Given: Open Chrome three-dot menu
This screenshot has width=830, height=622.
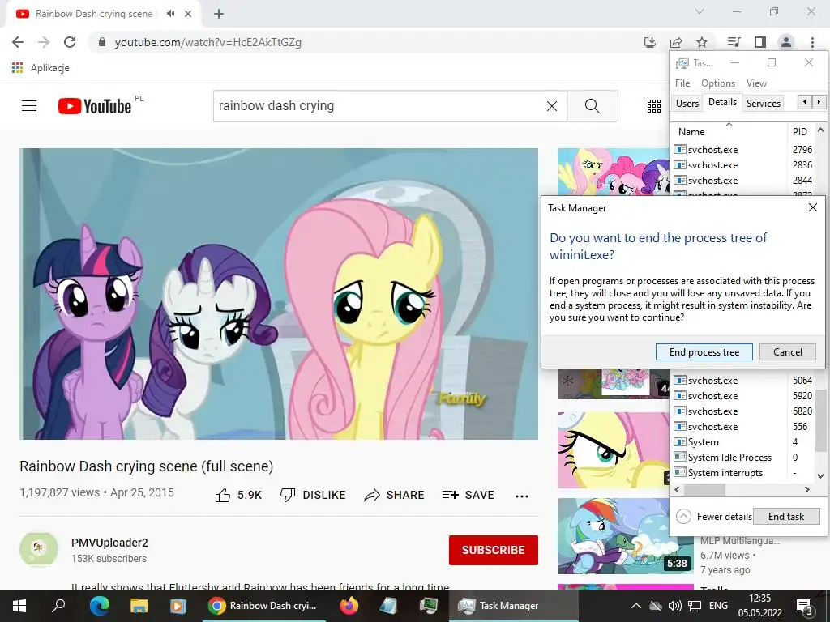Looking at the screenshot, I should [x=812, y=42].
